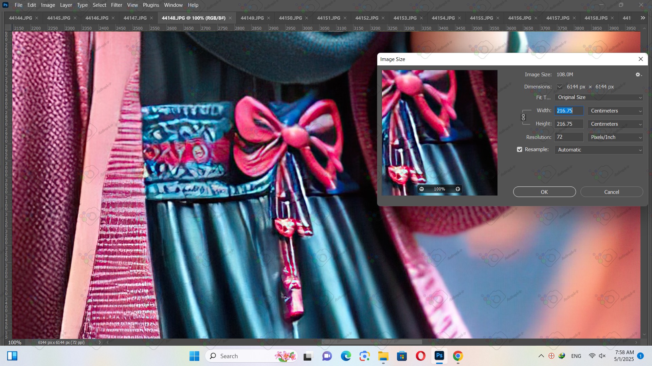Open File Explorer from taskbar
The width and height of the screenshot is (652, 366).
pyautogui.click(x=383, y=356)
